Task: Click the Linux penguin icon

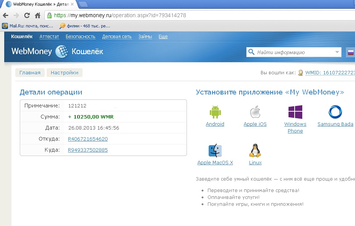Action: click(x=255, y=151)
